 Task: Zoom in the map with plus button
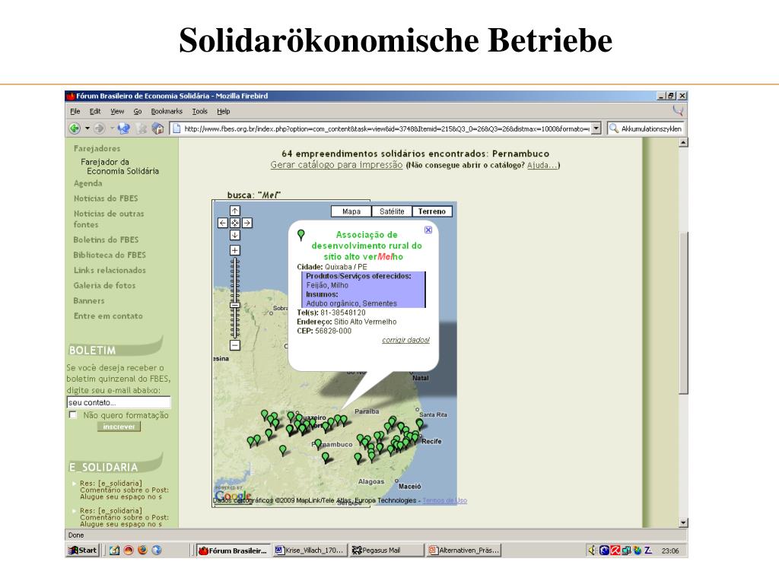pyautogui.click(x=235, y=250)
